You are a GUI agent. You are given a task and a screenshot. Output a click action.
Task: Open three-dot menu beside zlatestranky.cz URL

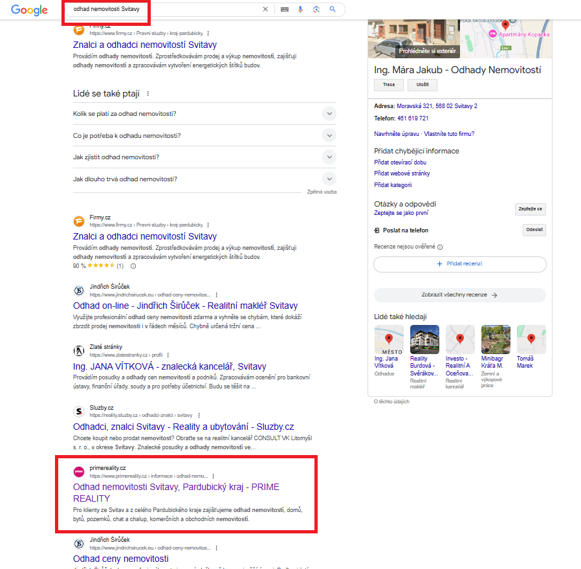pos(168,355)
